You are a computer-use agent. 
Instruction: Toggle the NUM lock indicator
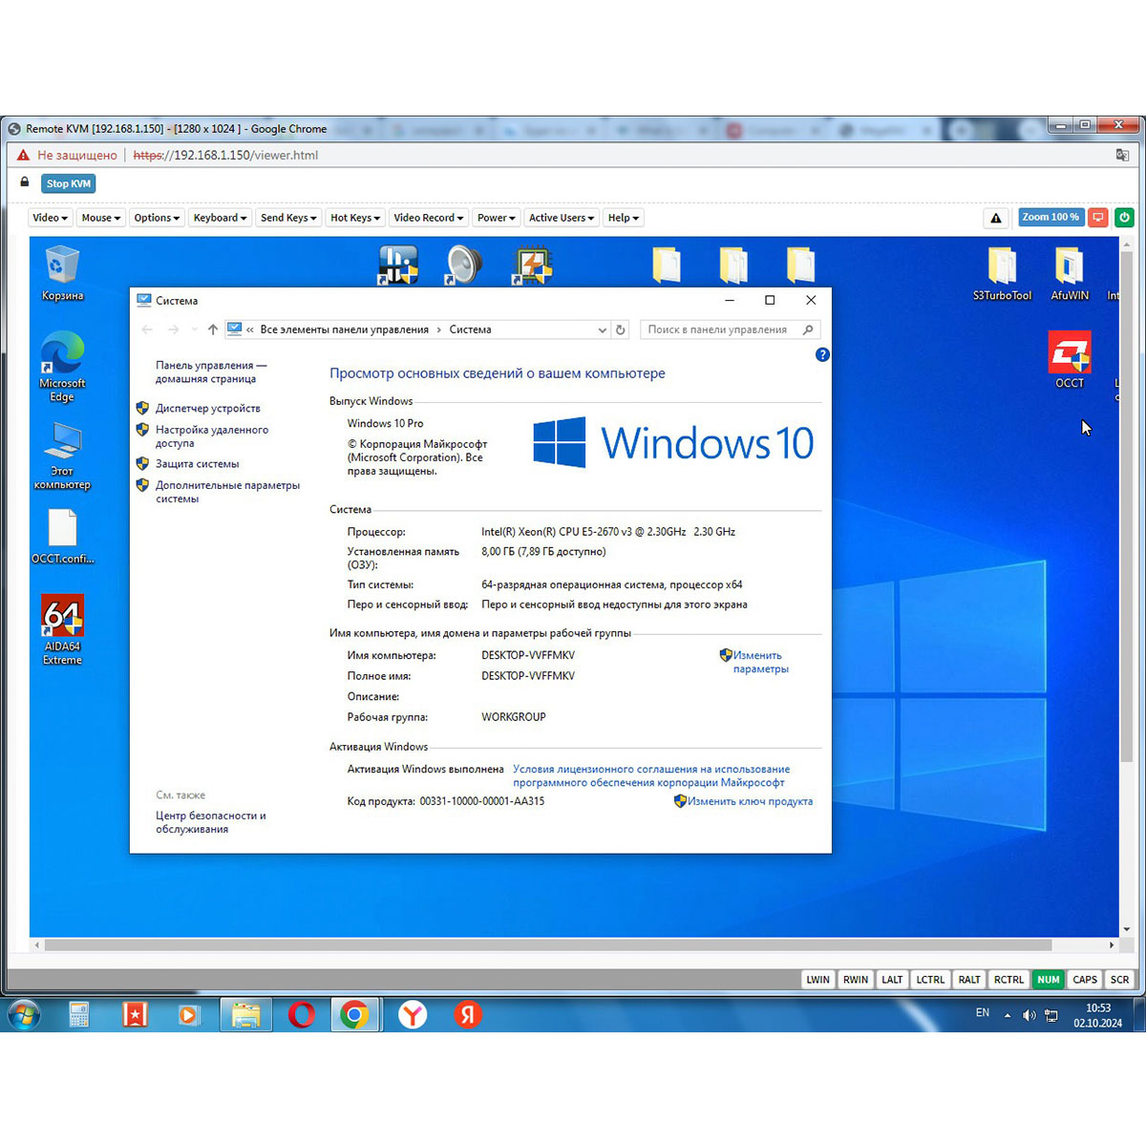tap(1048, 979)
